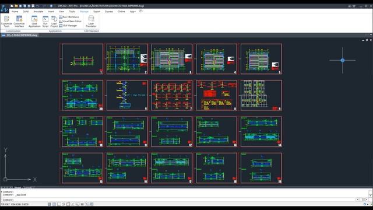373x210 pixels.
Task: Toggle the seventh drawing-mode button in status bar
Action: click(x=78, y=204)
